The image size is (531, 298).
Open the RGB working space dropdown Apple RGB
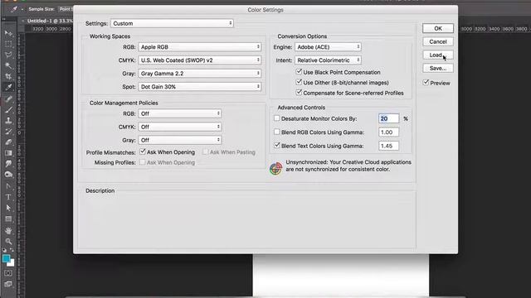click(200, 46)
